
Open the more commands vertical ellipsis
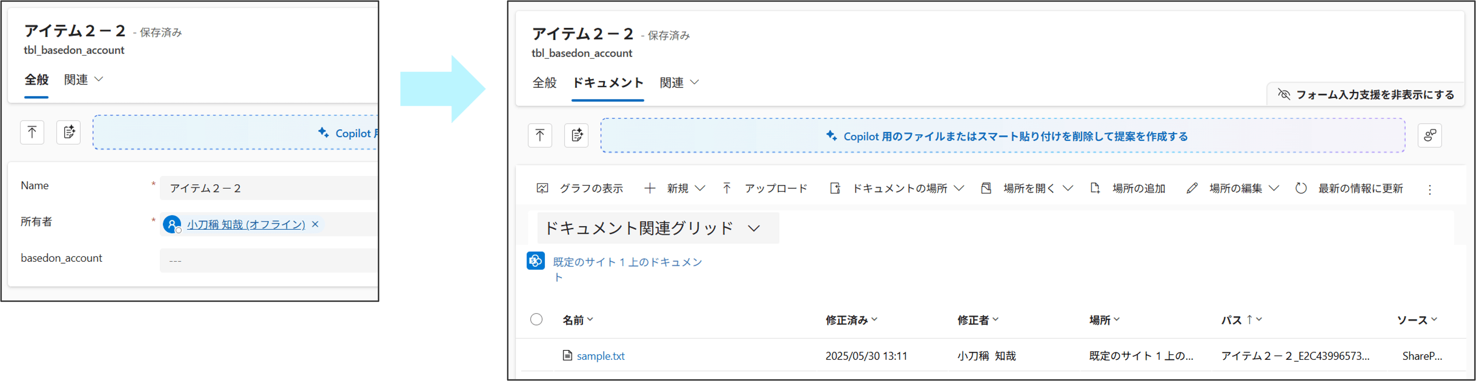(x=1430, y=190)
